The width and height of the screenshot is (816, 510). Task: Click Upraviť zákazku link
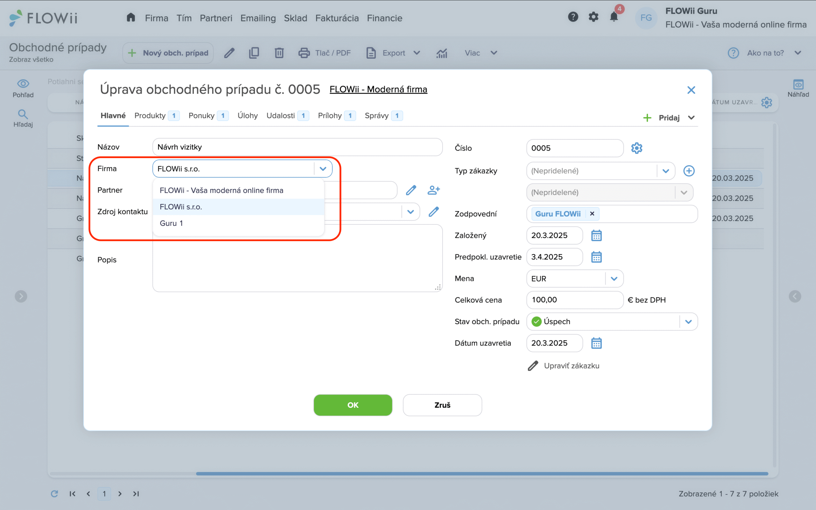pos(564,366)
